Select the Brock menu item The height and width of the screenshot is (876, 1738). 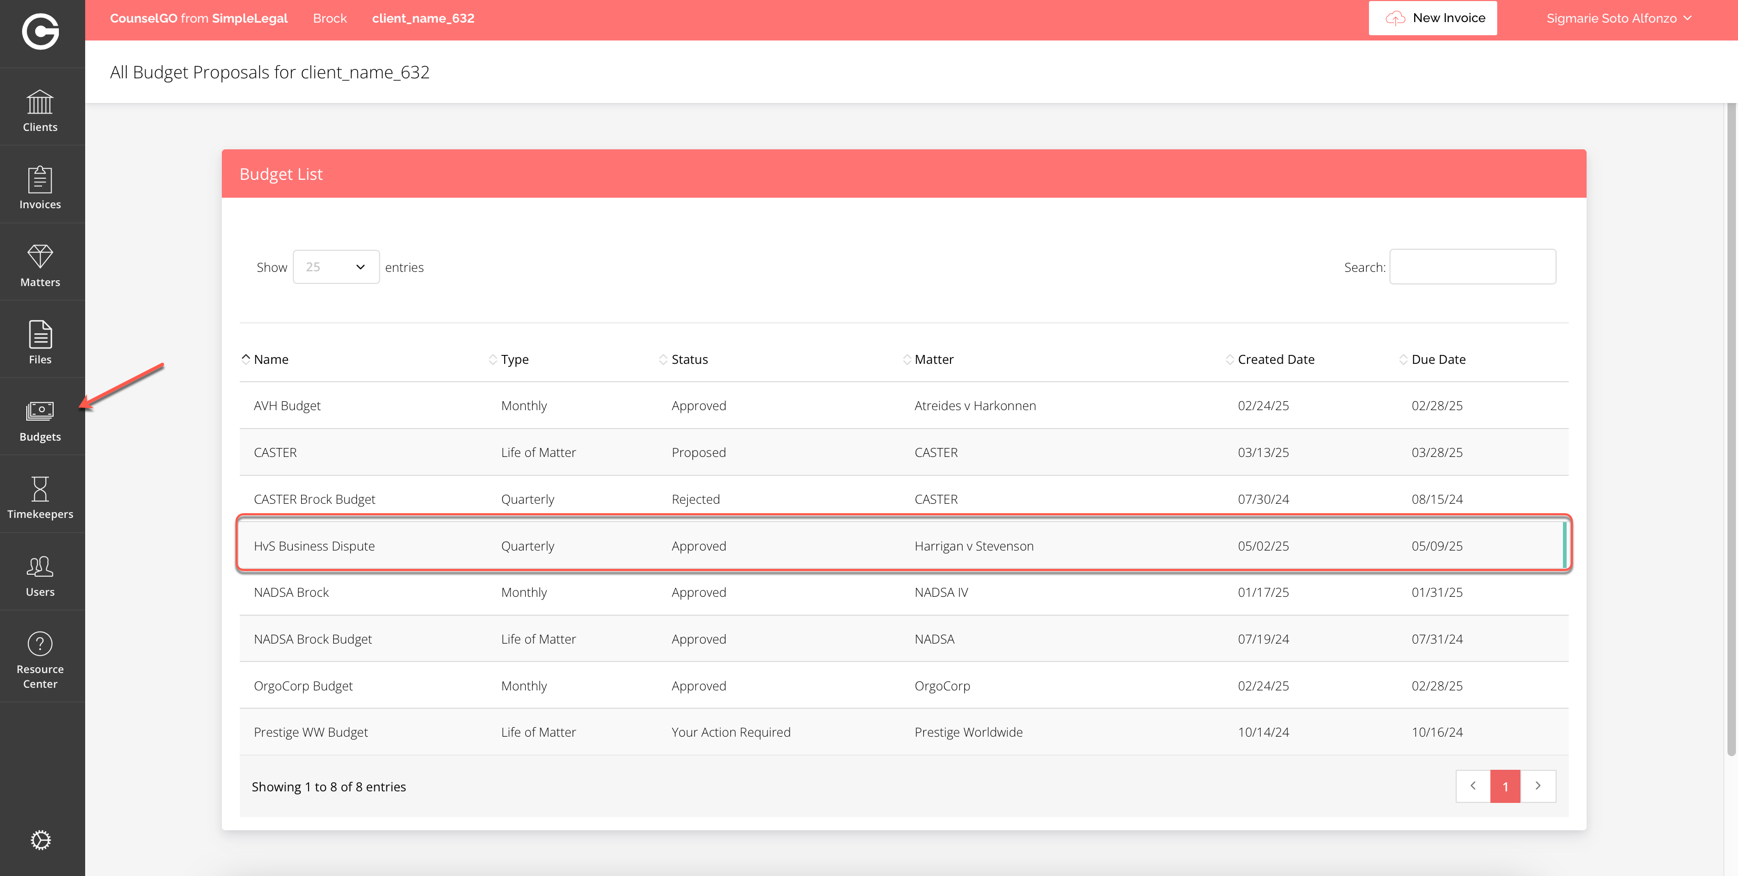[329, 17]
